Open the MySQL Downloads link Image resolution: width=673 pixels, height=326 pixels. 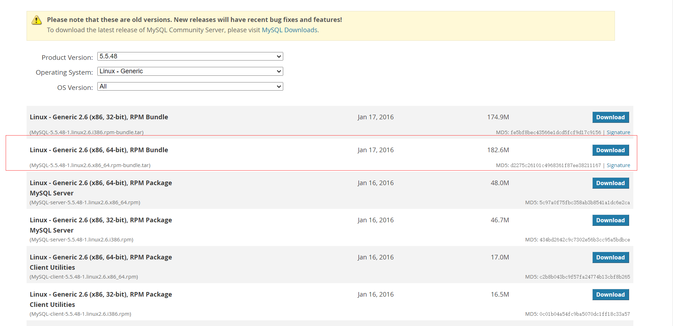[x=289, y=30]
